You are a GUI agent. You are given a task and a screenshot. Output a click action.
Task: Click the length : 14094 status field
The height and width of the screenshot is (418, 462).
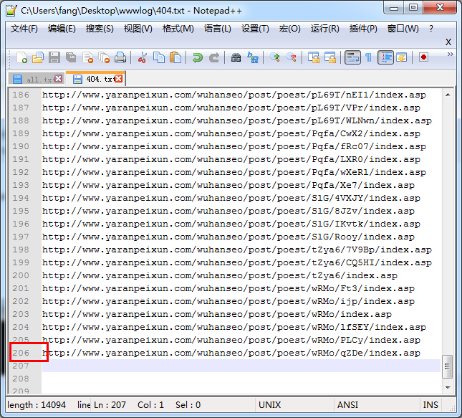(x=37, y=404)
